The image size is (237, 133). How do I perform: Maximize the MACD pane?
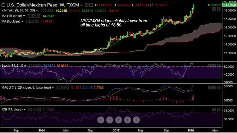coord(218,88)
